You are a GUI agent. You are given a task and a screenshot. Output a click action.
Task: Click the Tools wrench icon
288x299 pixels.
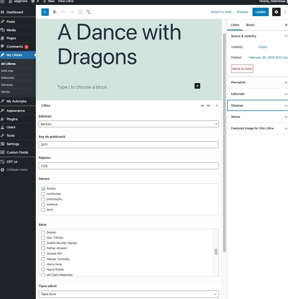point(2,135)
